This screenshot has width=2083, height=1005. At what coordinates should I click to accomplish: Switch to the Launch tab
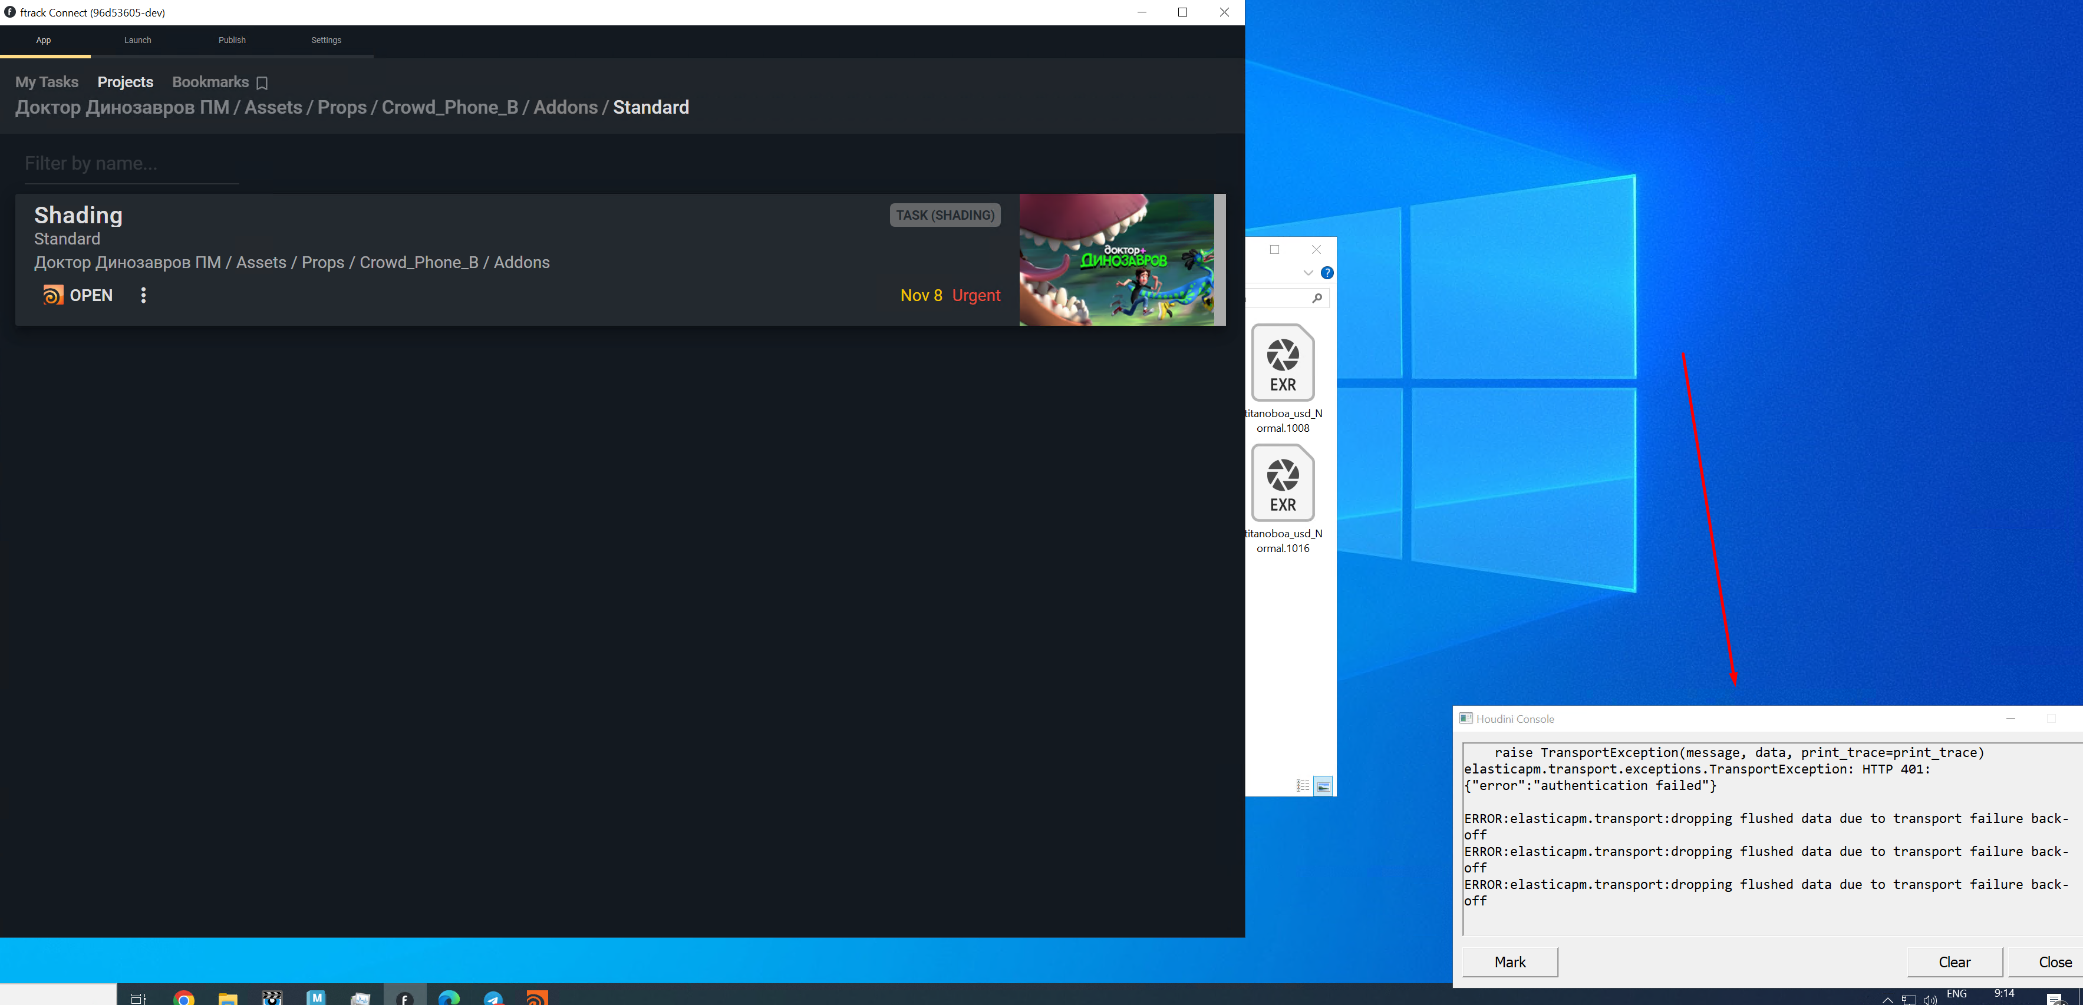click(x=137, y=41)
